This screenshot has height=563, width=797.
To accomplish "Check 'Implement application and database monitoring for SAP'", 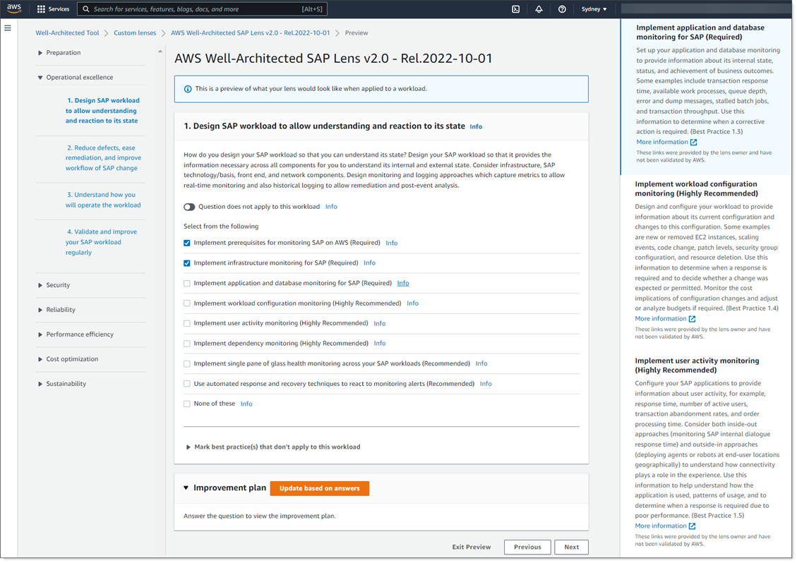I will click(x=187, y=284).
